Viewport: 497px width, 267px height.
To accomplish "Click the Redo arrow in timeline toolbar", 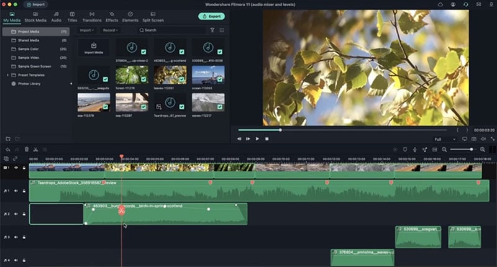I will coord(17,150).
